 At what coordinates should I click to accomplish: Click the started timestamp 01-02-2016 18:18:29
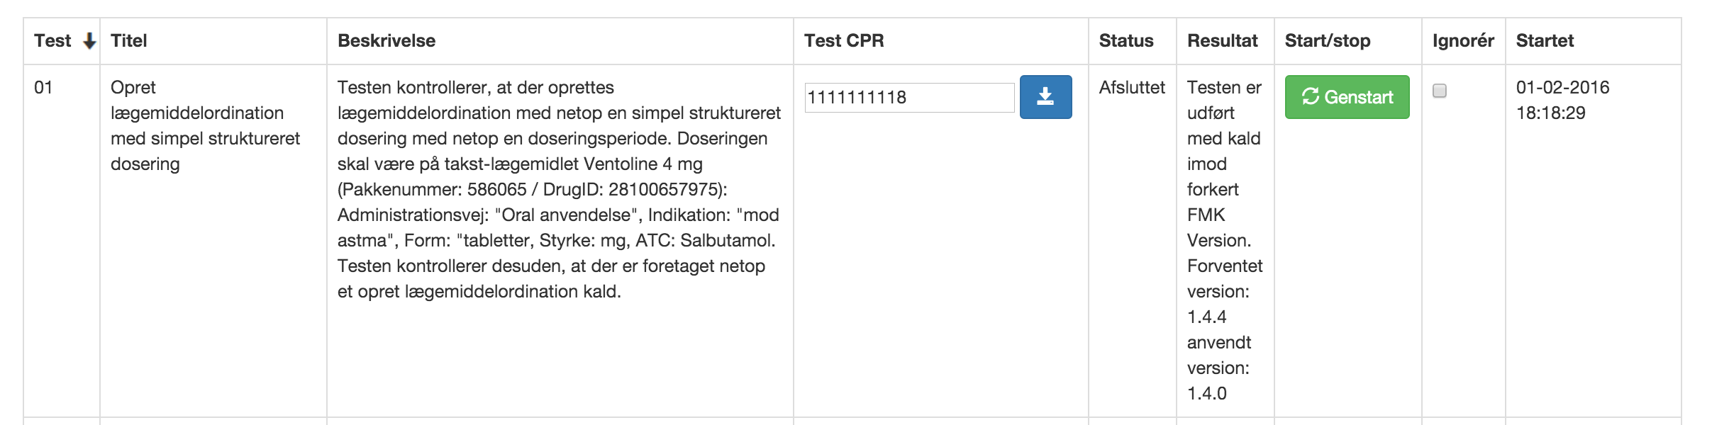pos(1562,100)
